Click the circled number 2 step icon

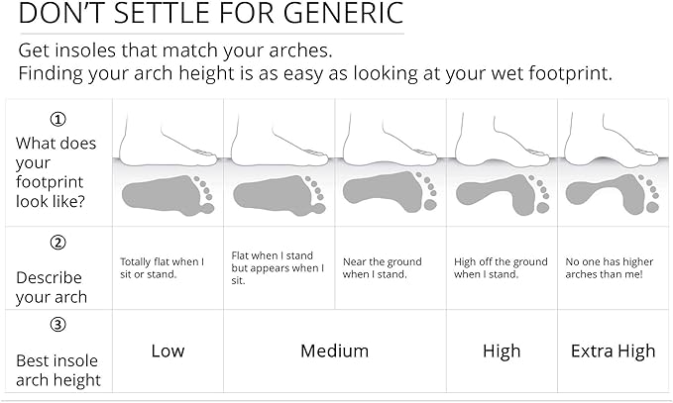pyautogui.click(x=57, y=241)
